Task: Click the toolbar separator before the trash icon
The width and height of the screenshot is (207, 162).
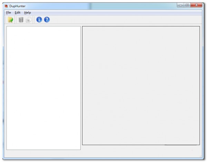Action: pos(16,20)
